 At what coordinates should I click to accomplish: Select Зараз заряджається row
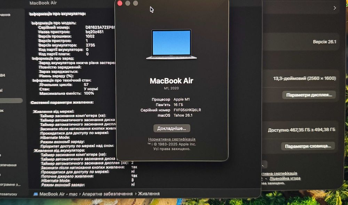click(58, 72)
